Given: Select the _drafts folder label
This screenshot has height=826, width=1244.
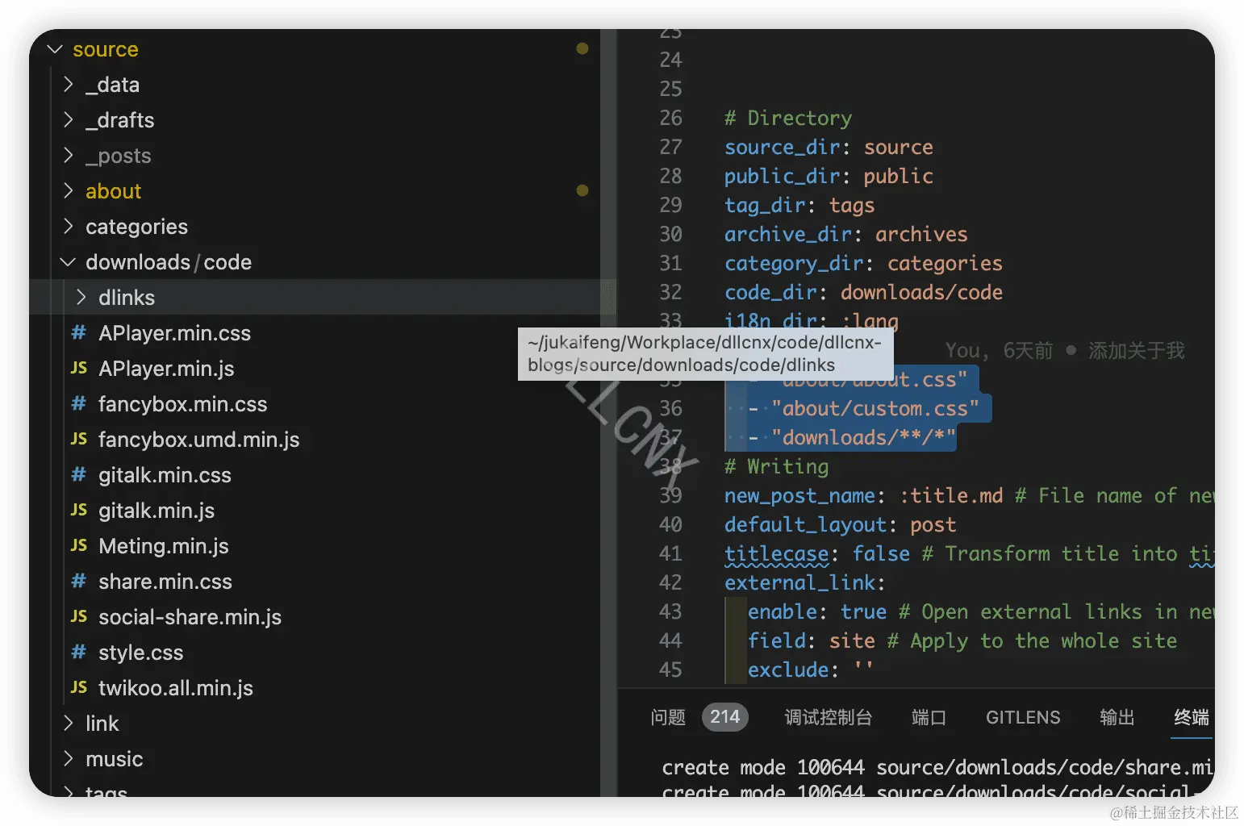Looking at the screenshot, I should tap(119, 120).
